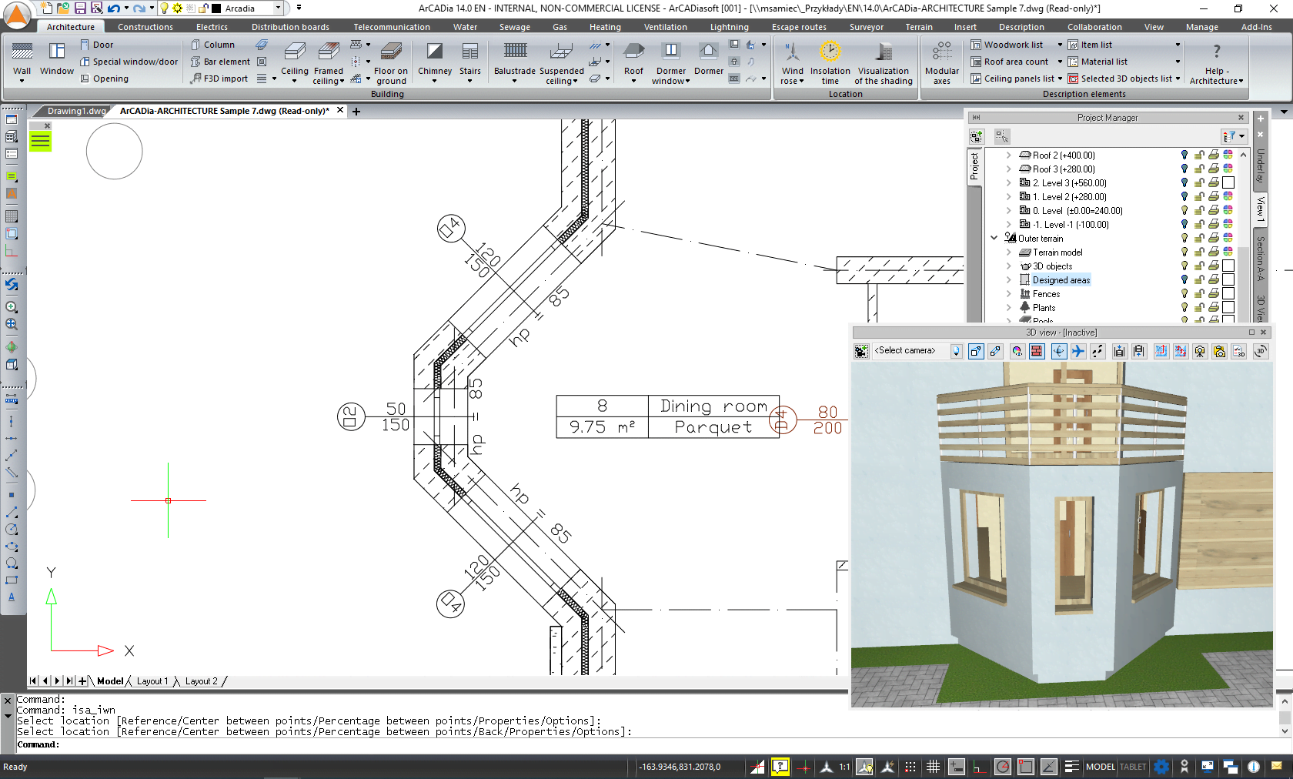Screen dimensions: 1293x779
Task: Toggle print icon for Fences row
Action: [x=1213, y=293]
